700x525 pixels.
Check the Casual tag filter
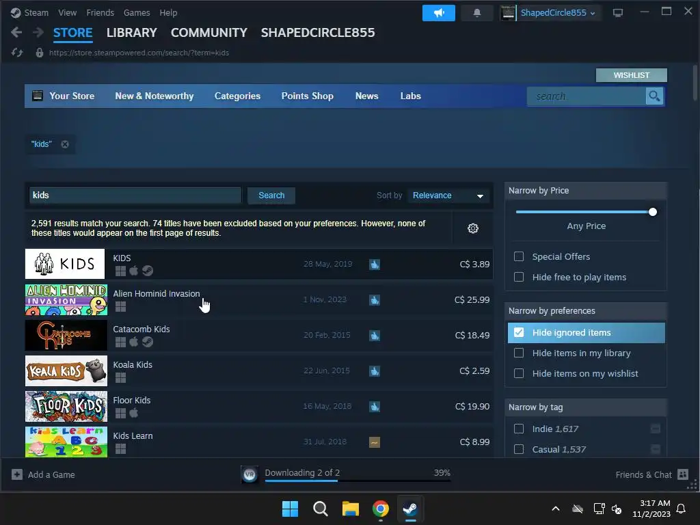coord(519,450)
